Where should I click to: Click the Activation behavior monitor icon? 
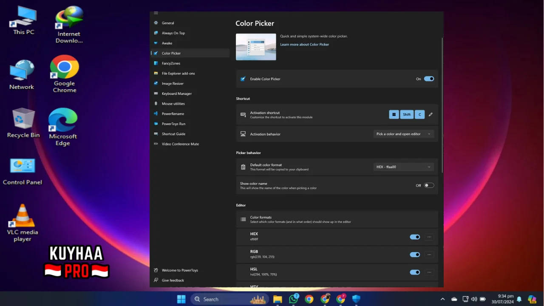243,134
